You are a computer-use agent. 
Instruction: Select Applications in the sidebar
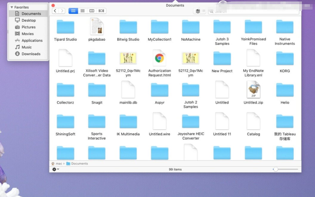[x=32, y=40]
